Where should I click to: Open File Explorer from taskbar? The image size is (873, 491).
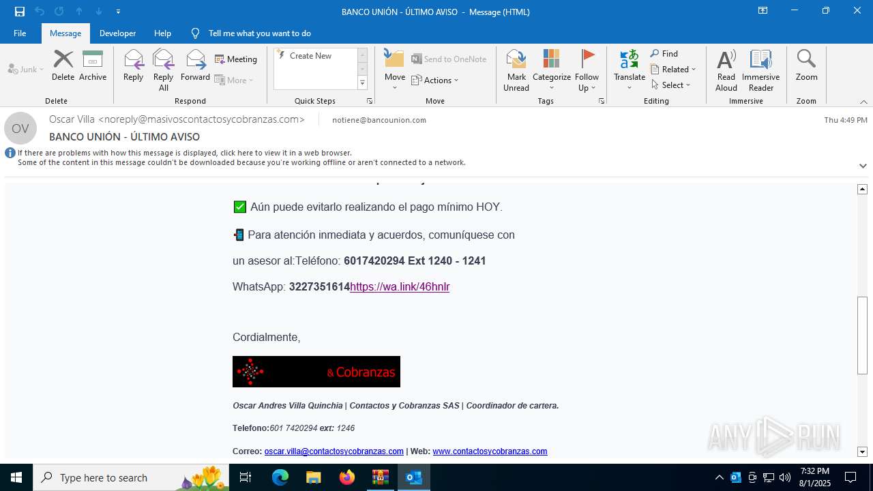pyautogui.click(x=313, y=477)
